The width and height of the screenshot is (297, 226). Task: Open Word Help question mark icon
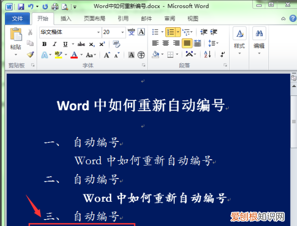[x=293, y=18]
